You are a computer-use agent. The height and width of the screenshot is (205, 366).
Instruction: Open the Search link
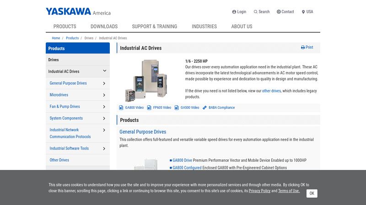(264, 12)
